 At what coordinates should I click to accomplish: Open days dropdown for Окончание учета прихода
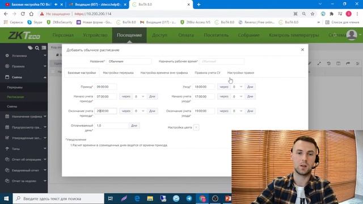coord(140,111)
